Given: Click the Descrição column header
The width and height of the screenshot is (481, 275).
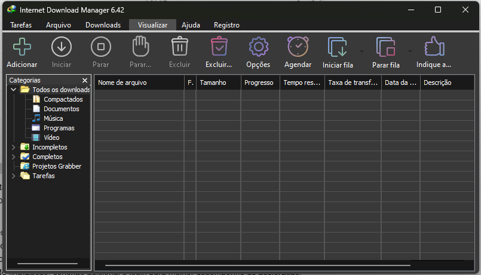Looking at the screenshot, I should pyautogui.click(x=448, y=82).
